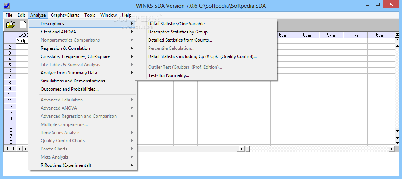This screenshot has width=402, height=179.
Task: Click the Outlier Test (Grubbs) entry
Action: coord(206,67)
